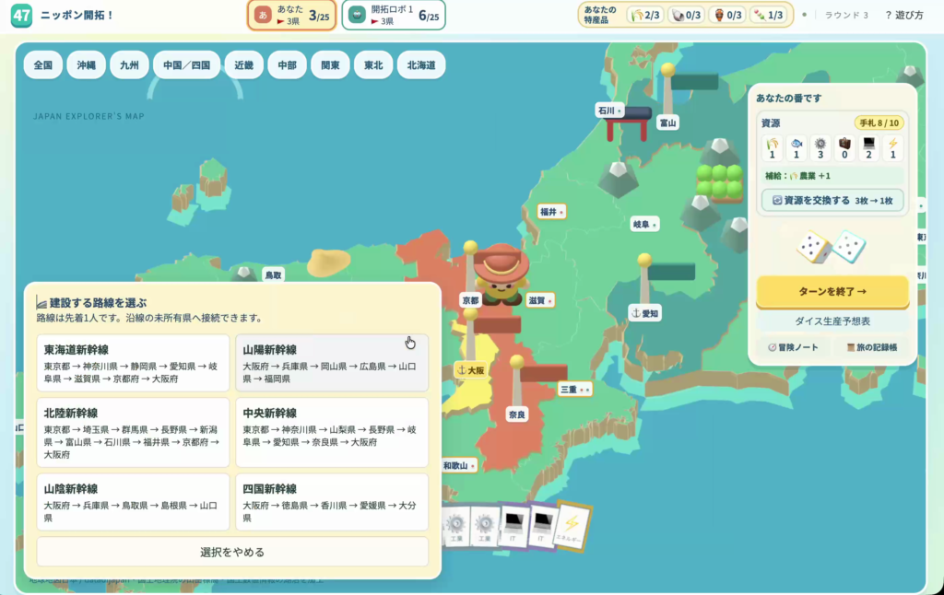Click the shell specialty 0/3 chip
Image resolution: width=944 pixels, height=595 pixels.
coord(686,15)
